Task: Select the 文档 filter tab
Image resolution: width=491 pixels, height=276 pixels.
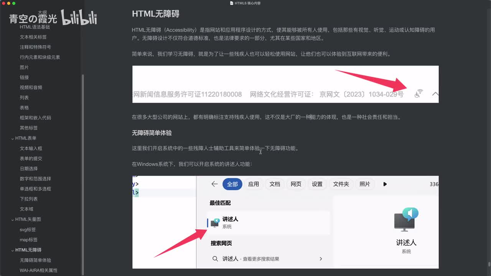Action: pos(275,184)
